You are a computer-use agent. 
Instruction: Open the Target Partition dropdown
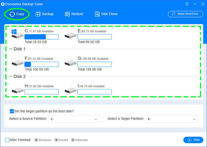point(172,119)
